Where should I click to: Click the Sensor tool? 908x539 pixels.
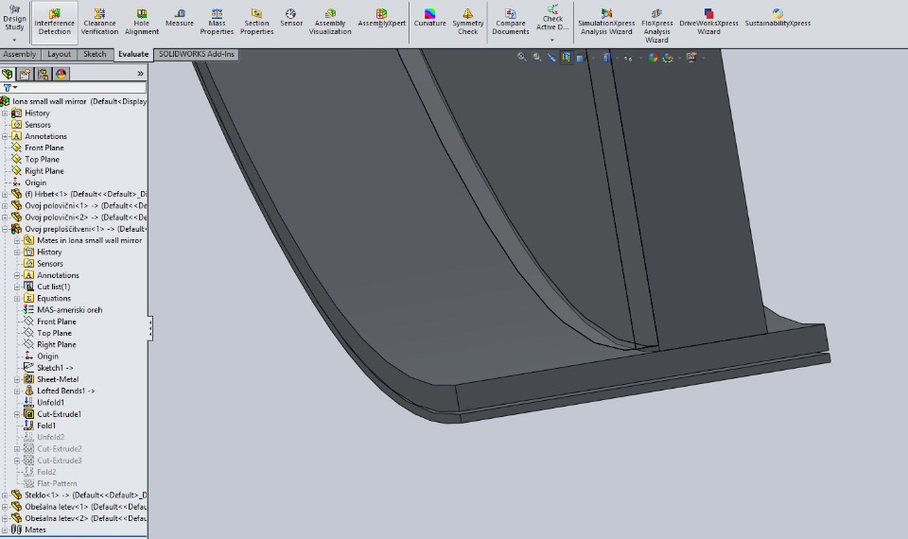291,18
